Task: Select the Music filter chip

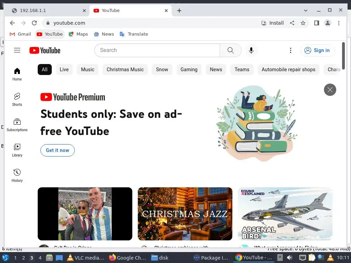Action: (87, 70)
